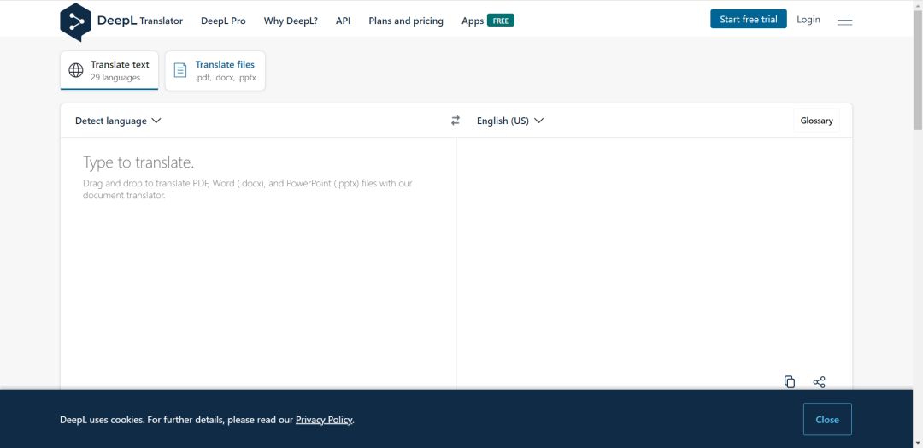Switch to the Translate files tab
Viewport: 923px width, 448px height.
coord(215,70)
